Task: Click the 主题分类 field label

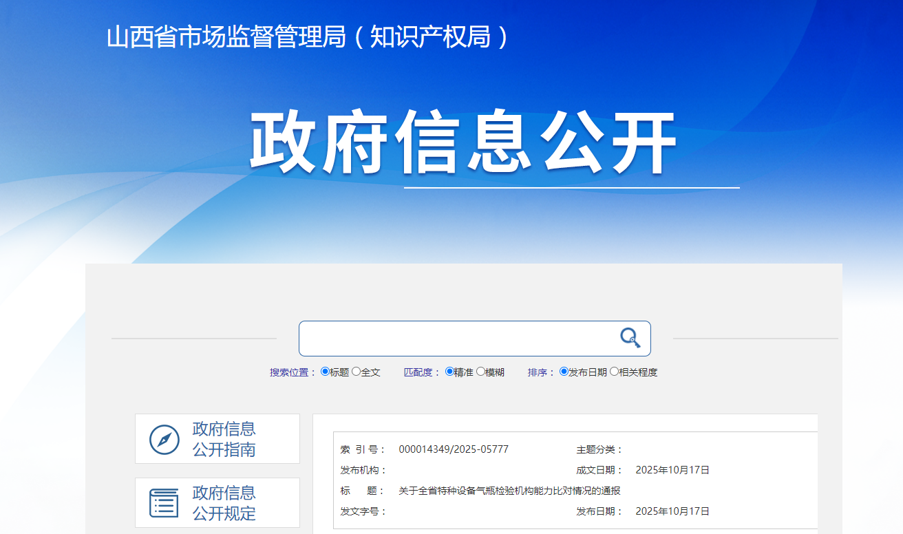Action: [x=599, y=449]
